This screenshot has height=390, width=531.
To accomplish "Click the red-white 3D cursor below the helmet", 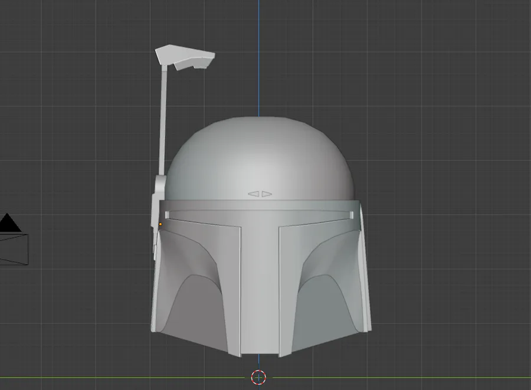I will [x=259, y=377].
